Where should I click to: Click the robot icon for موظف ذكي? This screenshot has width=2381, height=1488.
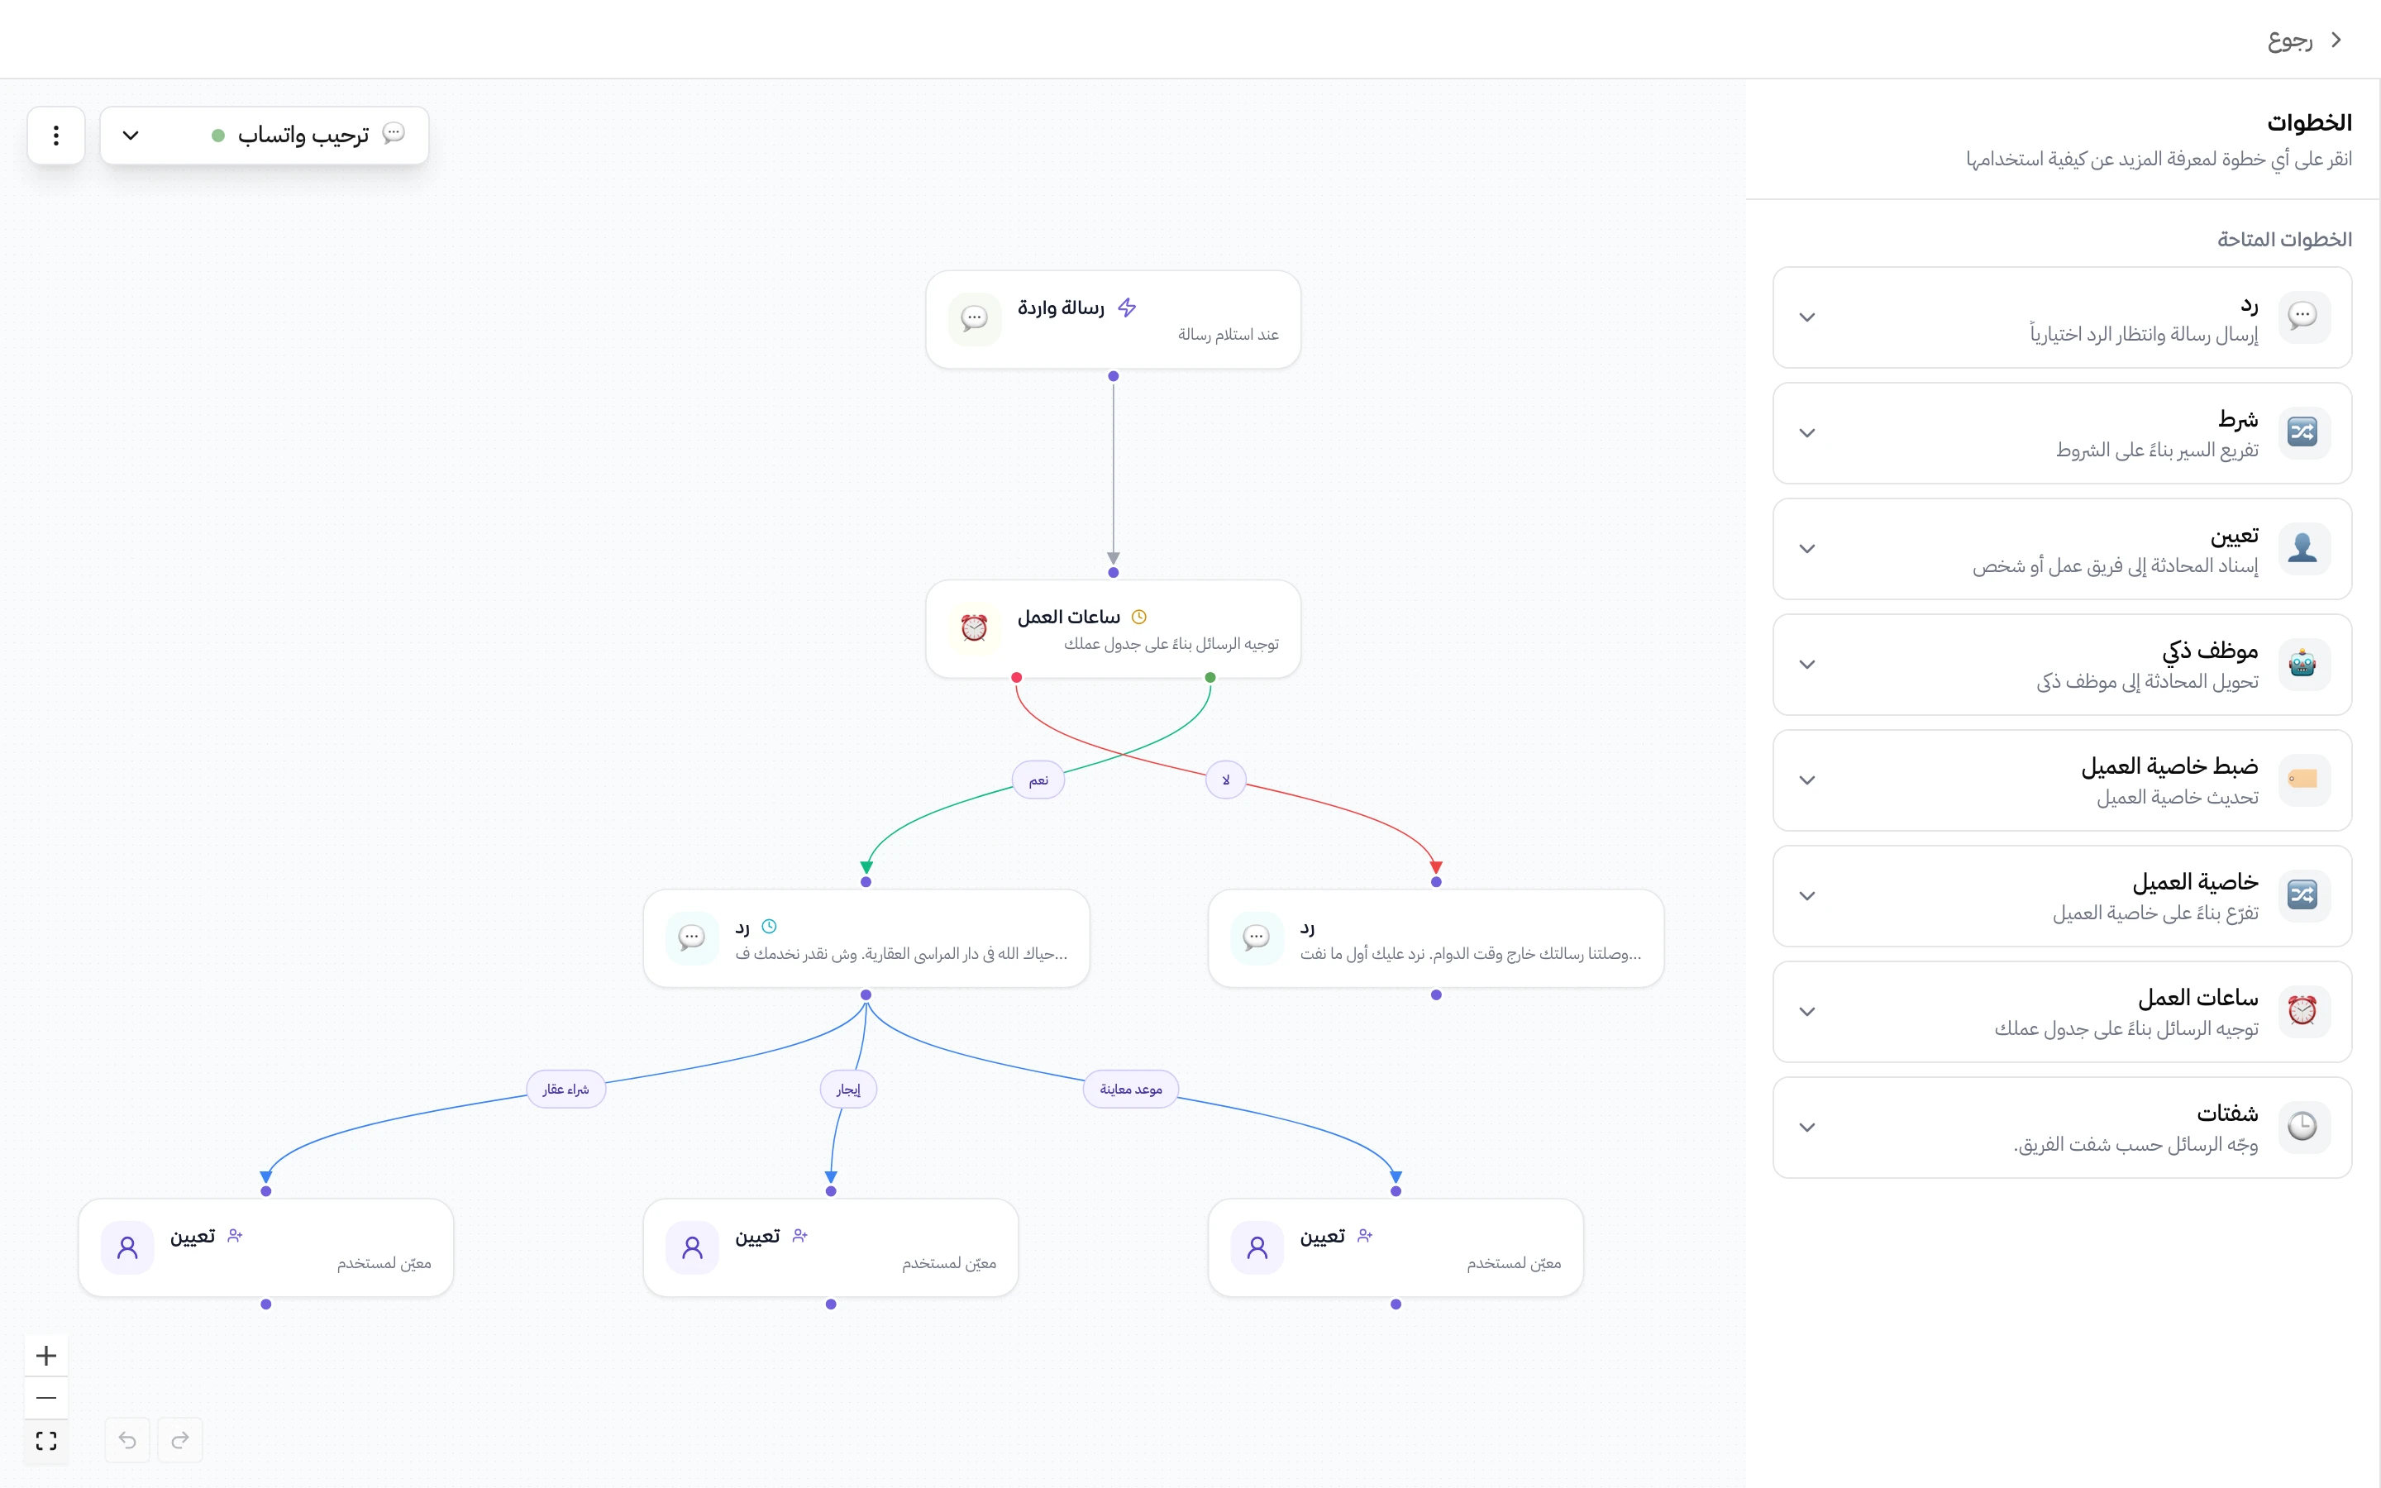pos(2302,665)
